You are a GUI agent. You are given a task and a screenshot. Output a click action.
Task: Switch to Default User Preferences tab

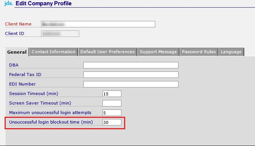[x=107, y=52]
